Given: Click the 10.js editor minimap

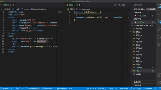Looking at the screenshot, I should 126,11.
